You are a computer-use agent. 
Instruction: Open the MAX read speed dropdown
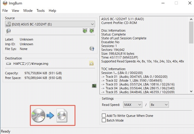coord(133,105)
